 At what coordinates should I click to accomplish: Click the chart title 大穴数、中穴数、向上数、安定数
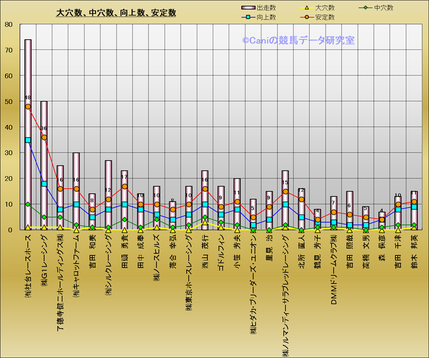coord(116,13)
